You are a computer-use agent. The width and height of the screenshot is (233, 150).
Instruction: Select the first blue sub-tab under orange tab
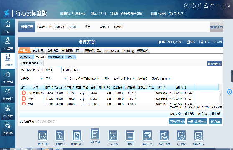click(x=26, y=57)
